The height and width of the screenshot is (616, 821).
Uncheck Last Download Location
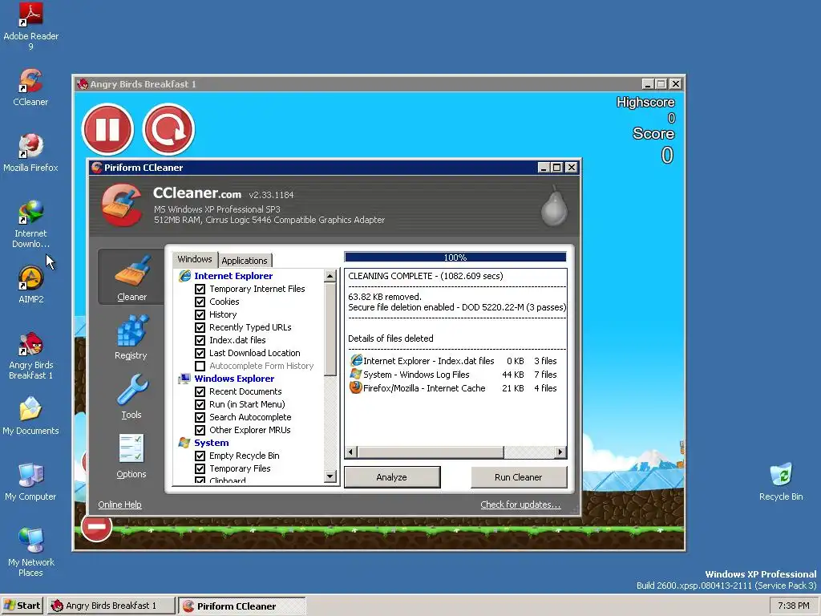[x=200, y=353]
